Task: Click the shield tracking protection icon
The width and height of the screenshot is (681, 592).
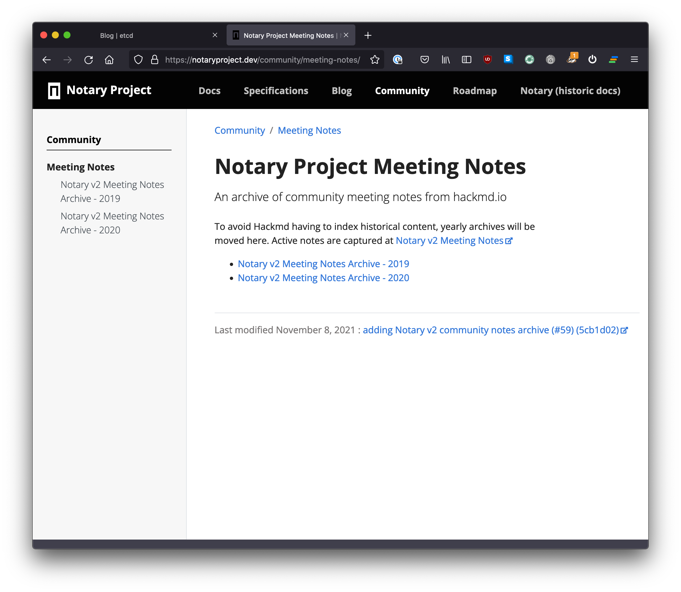Action: tap(138, 59)
